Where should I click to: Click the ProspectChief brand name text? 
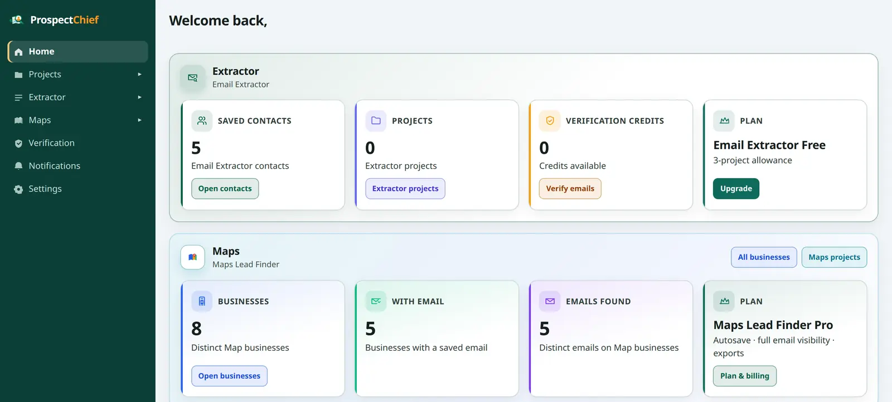[x=64, y=20]
